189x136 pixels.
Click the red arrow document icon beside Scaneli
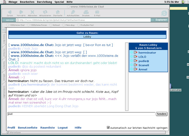click(x=135, y=65)
